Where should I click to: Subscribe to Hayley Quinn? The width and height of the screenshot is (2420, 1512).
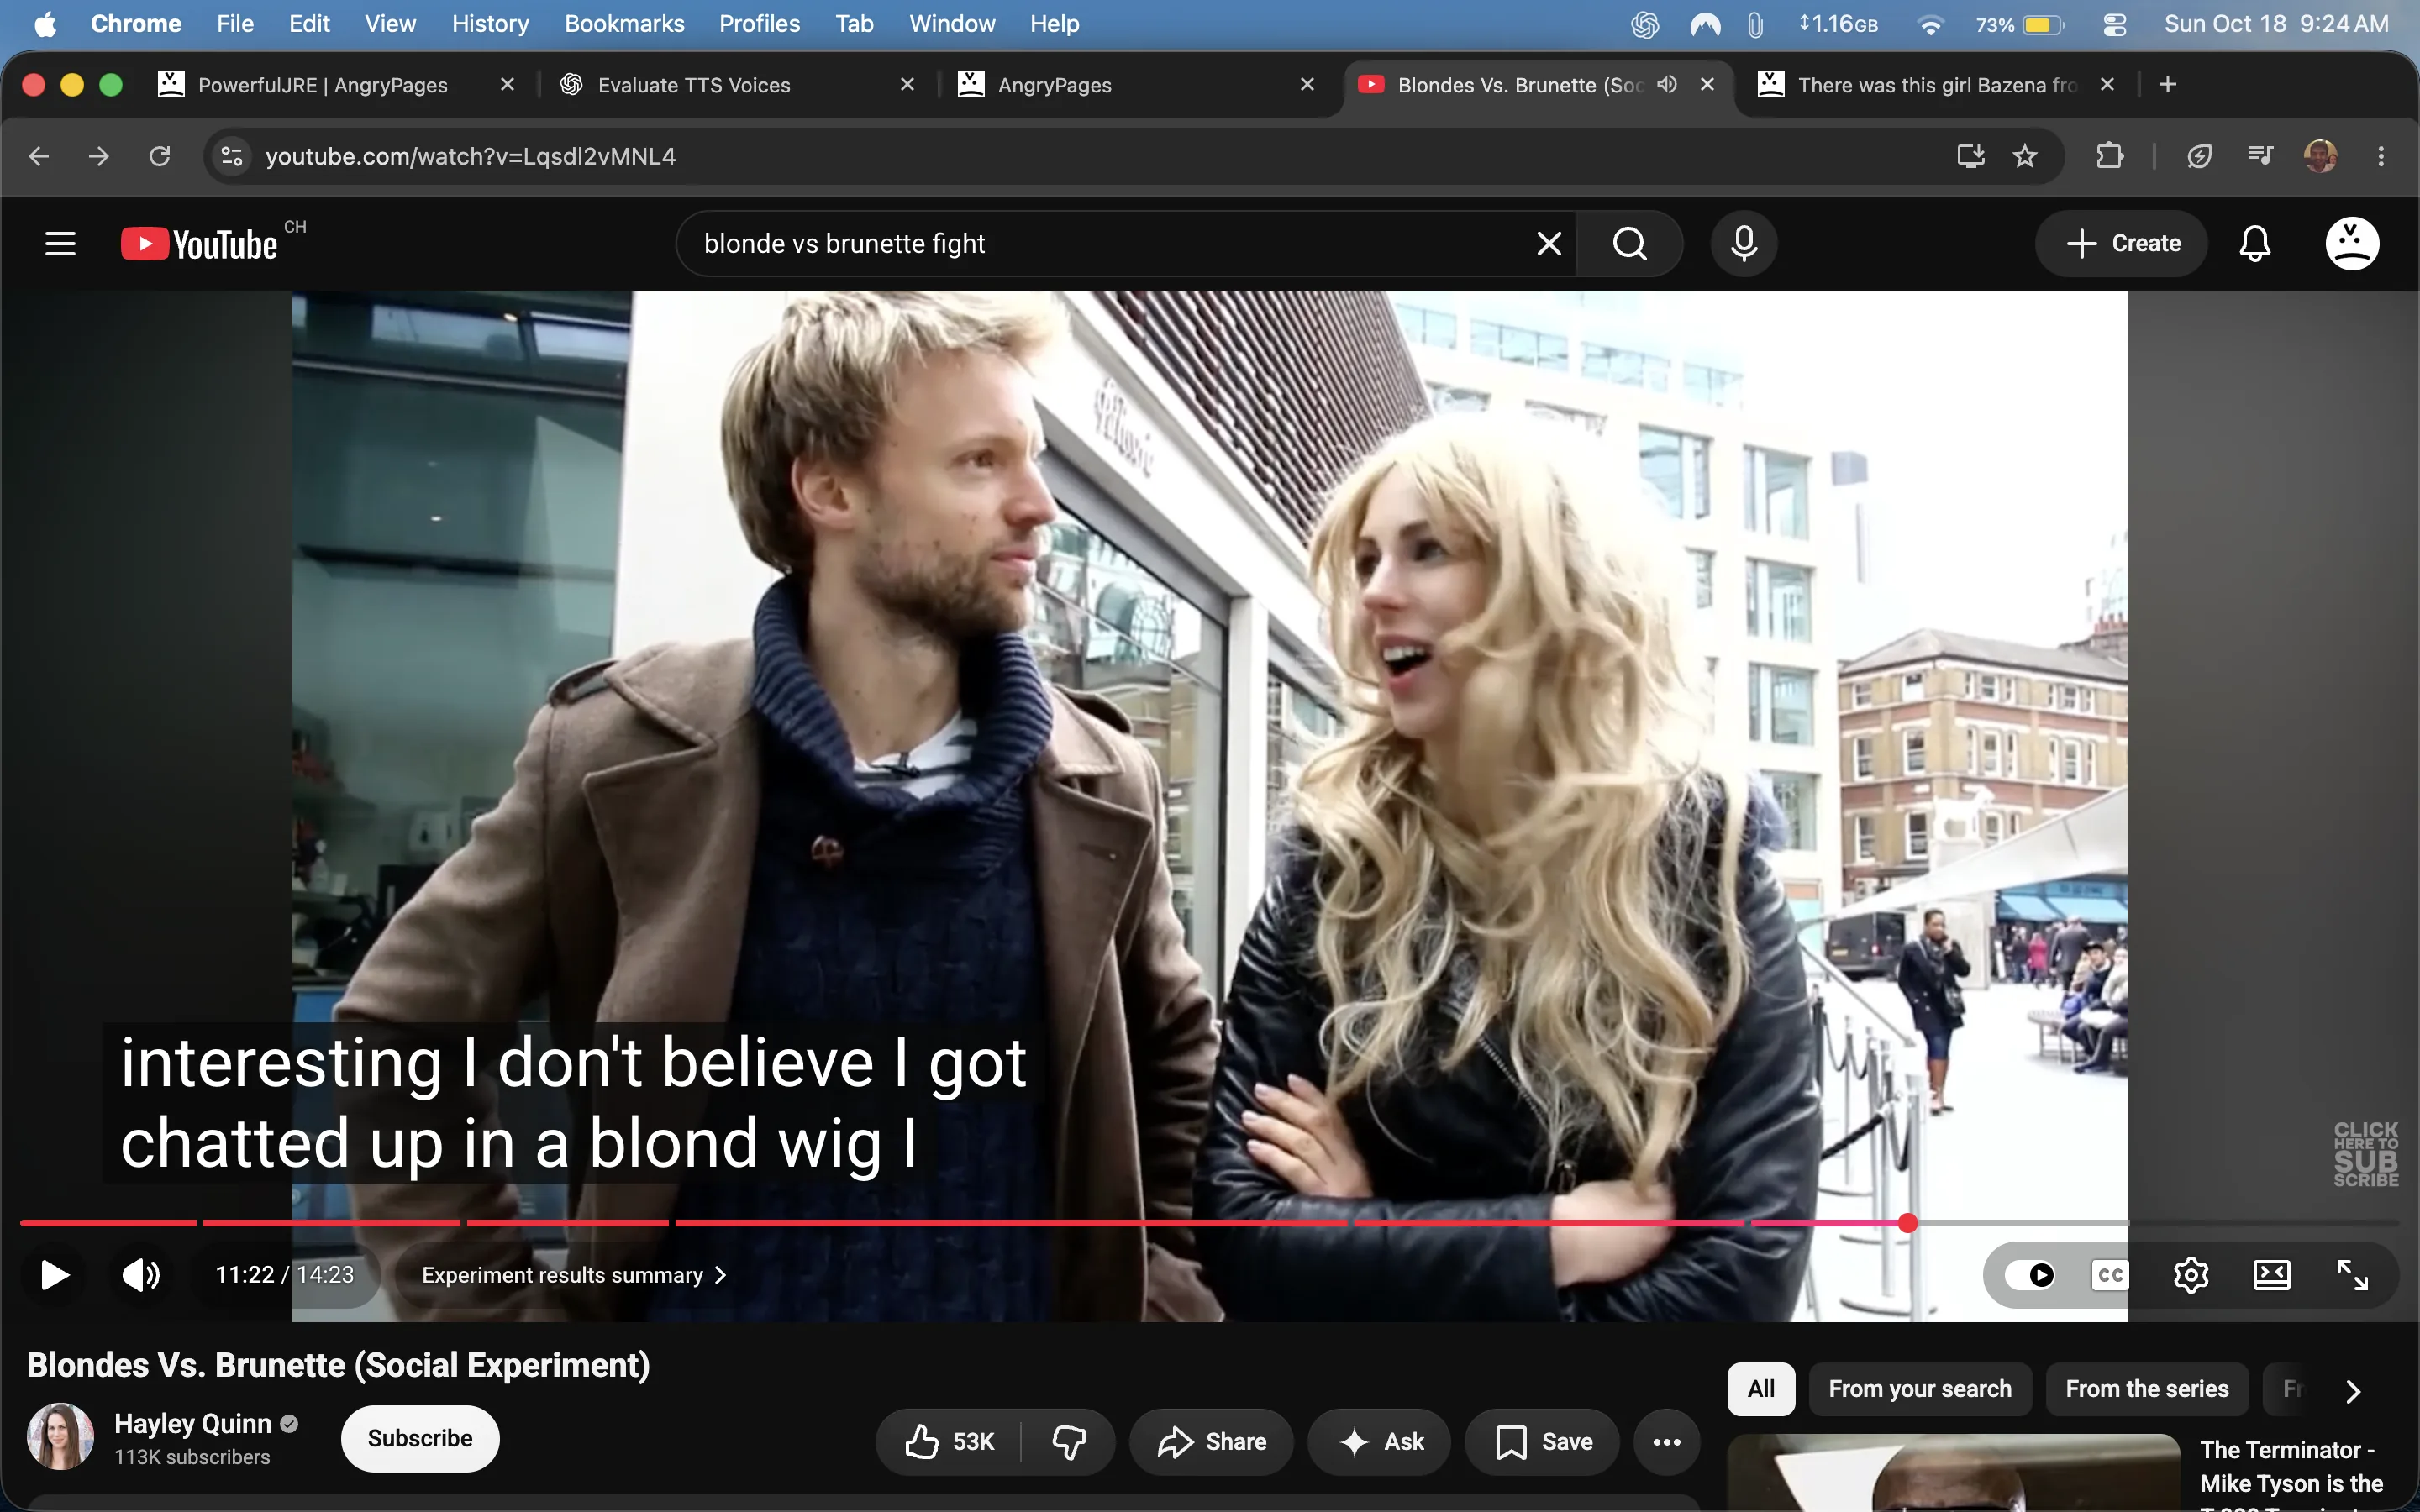click(x=420, y=1438)
